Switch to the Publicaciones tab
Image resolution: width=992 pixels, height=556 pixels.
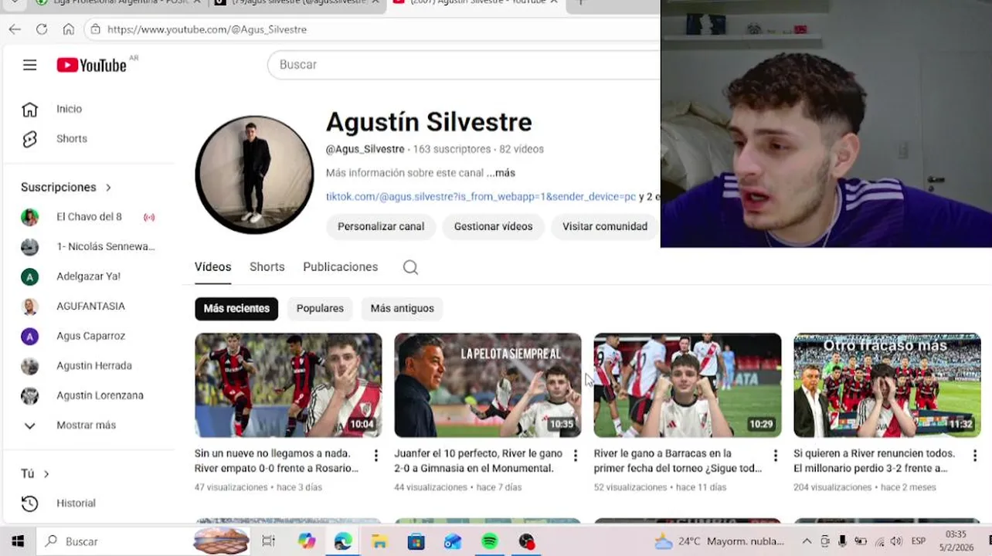(340, 267)
